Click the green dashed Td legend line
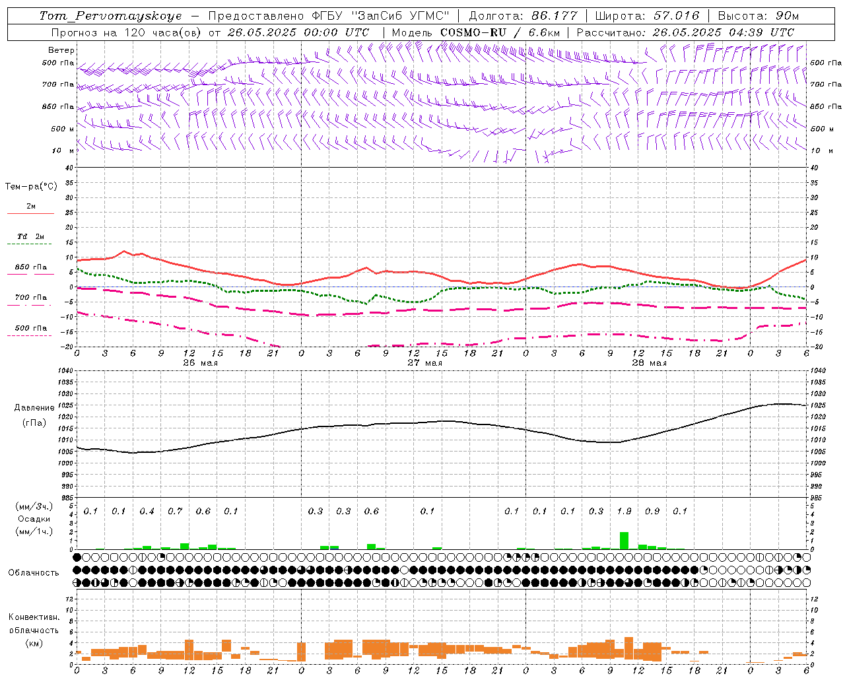 (x=29, y=244)
